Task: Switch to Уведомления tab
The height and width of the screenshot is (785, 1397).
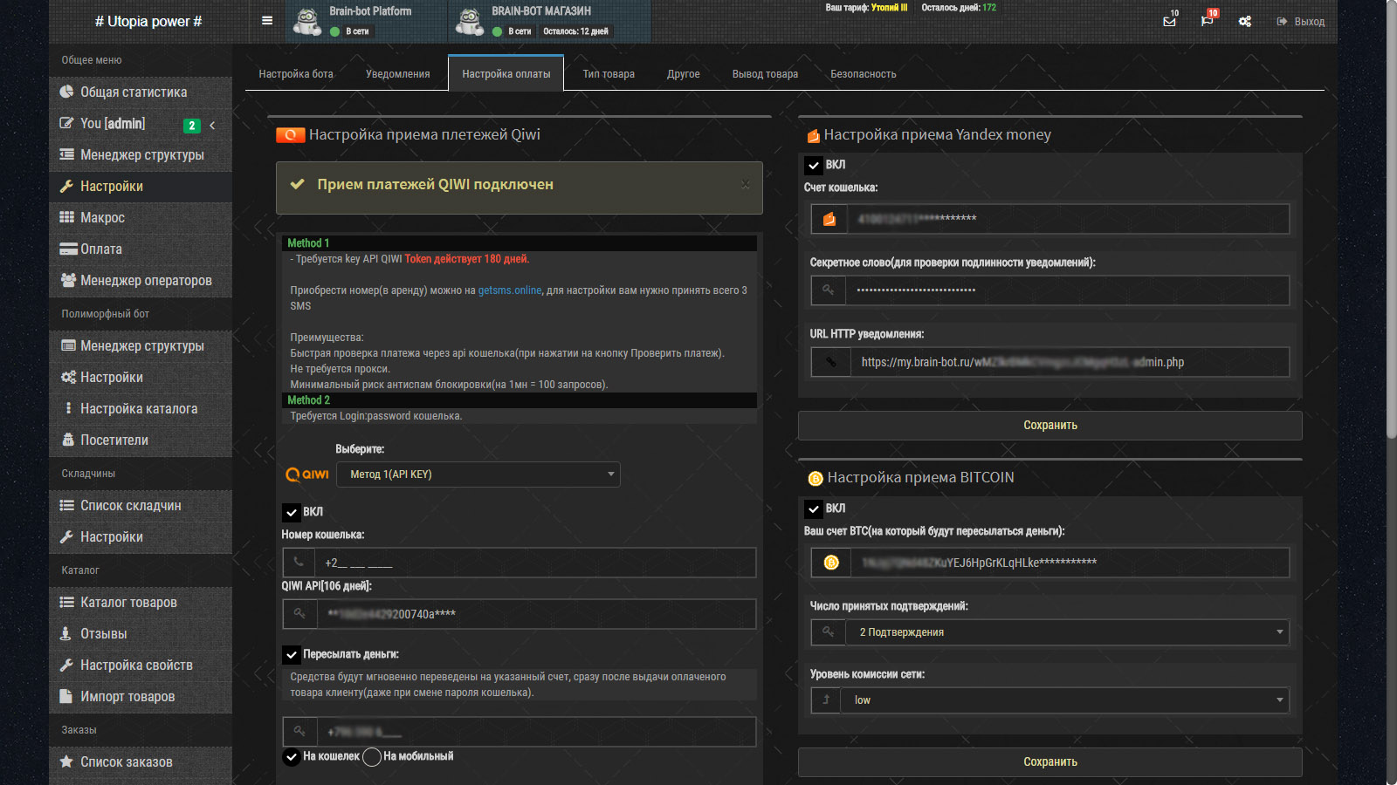Action: (x=398, y=74)
